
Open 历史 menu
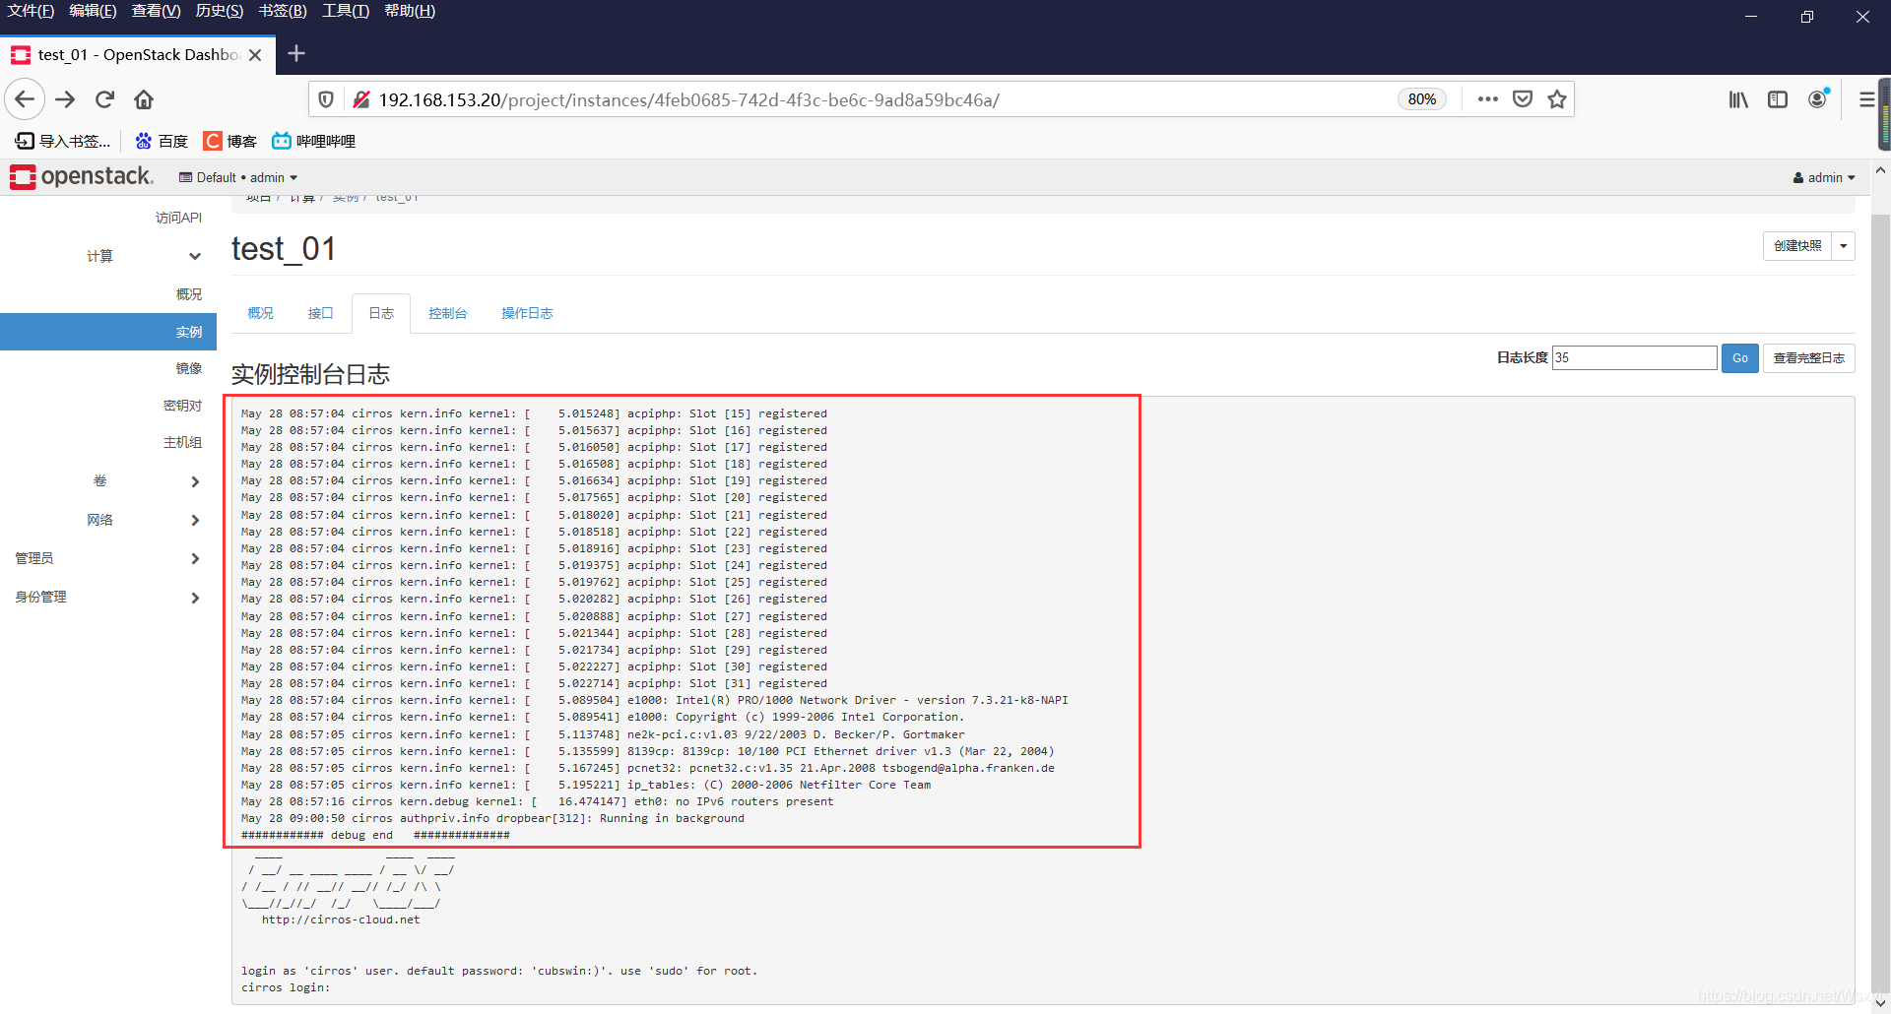tap(220, 11)
